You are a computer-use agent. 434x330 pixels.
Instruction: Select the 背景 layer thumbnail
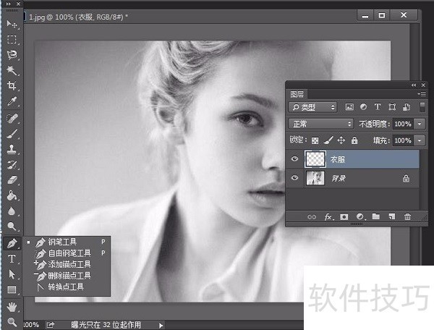[315, 178]
